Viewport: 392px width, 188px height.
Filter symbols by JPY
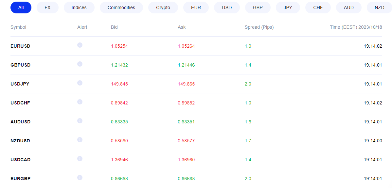click(x=288, y=8)
